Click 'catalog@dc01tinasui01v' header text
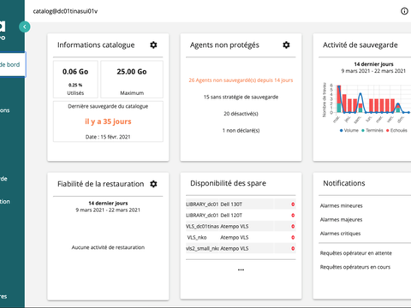This screenshot has height=308, width=411. (65, 11)
